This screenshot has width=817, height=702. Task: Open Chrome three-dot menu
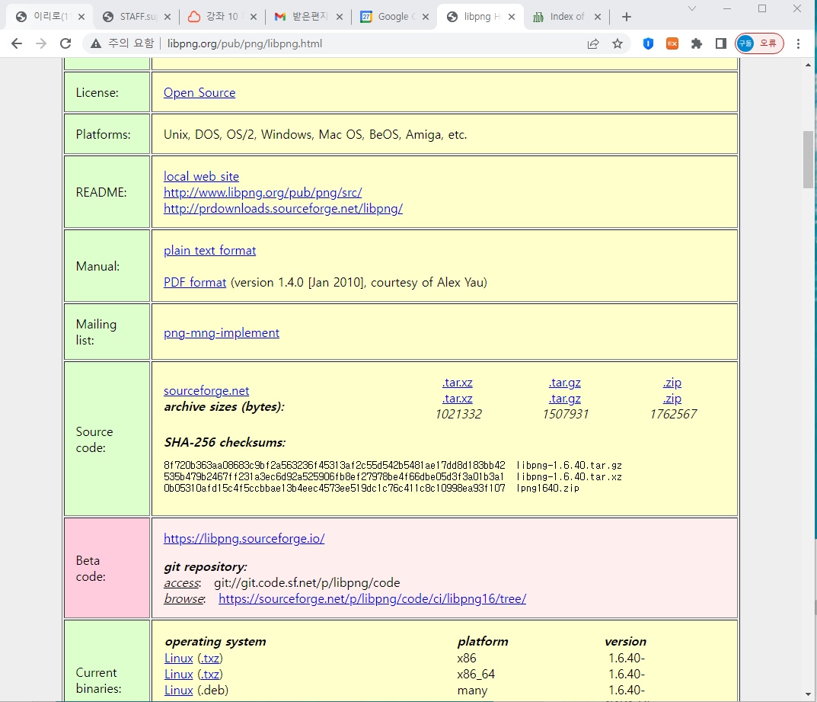pos(798,43)
